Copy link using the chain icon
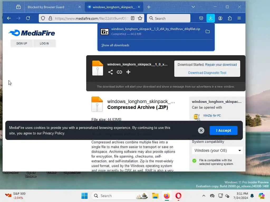Viewport: 270px width, 202px height. 119,72
